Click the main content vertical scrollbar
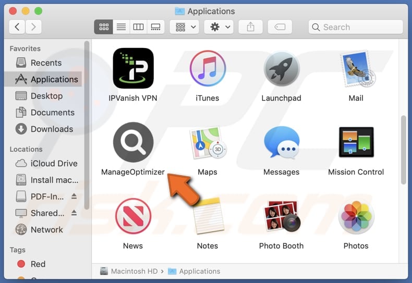This screenshot has width=412, height=283. 404,150
